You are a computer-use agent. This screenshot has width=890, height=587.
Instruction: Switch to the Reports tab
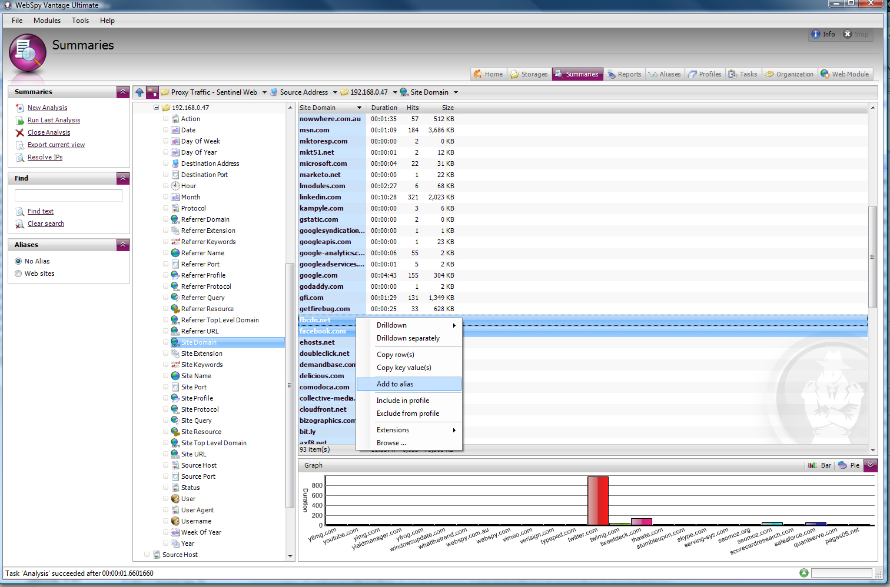[x=624, y=74]
